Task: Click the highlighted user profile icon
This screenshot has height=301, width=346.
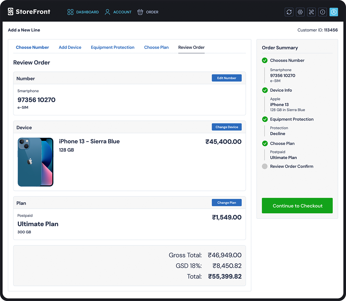Action: [334, 12]
